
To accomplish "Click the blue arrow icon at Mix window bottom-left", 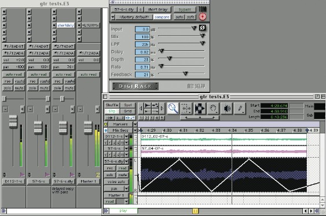I will click(x=3, y=211).
